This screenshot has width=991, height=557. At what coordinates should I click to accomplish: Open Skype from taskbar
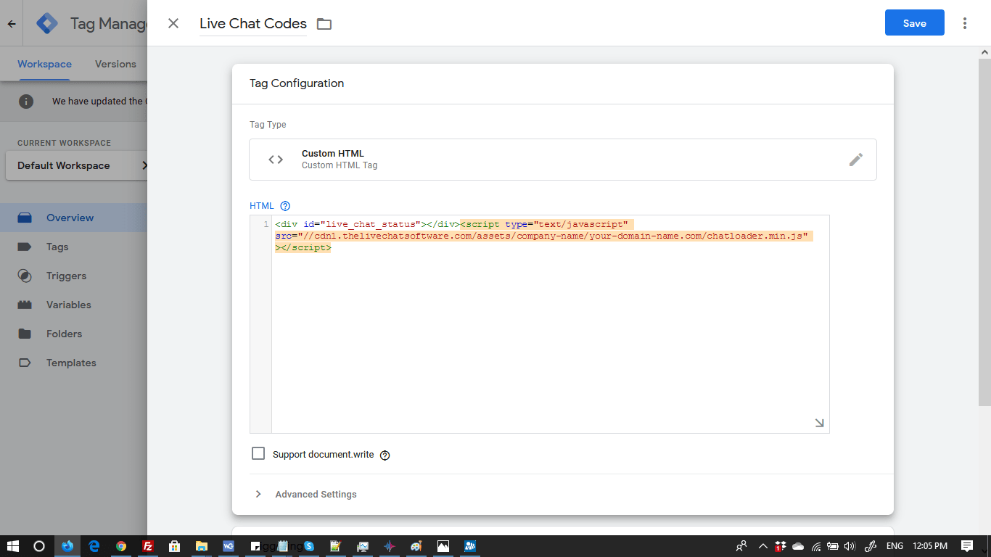coord(309,546)
